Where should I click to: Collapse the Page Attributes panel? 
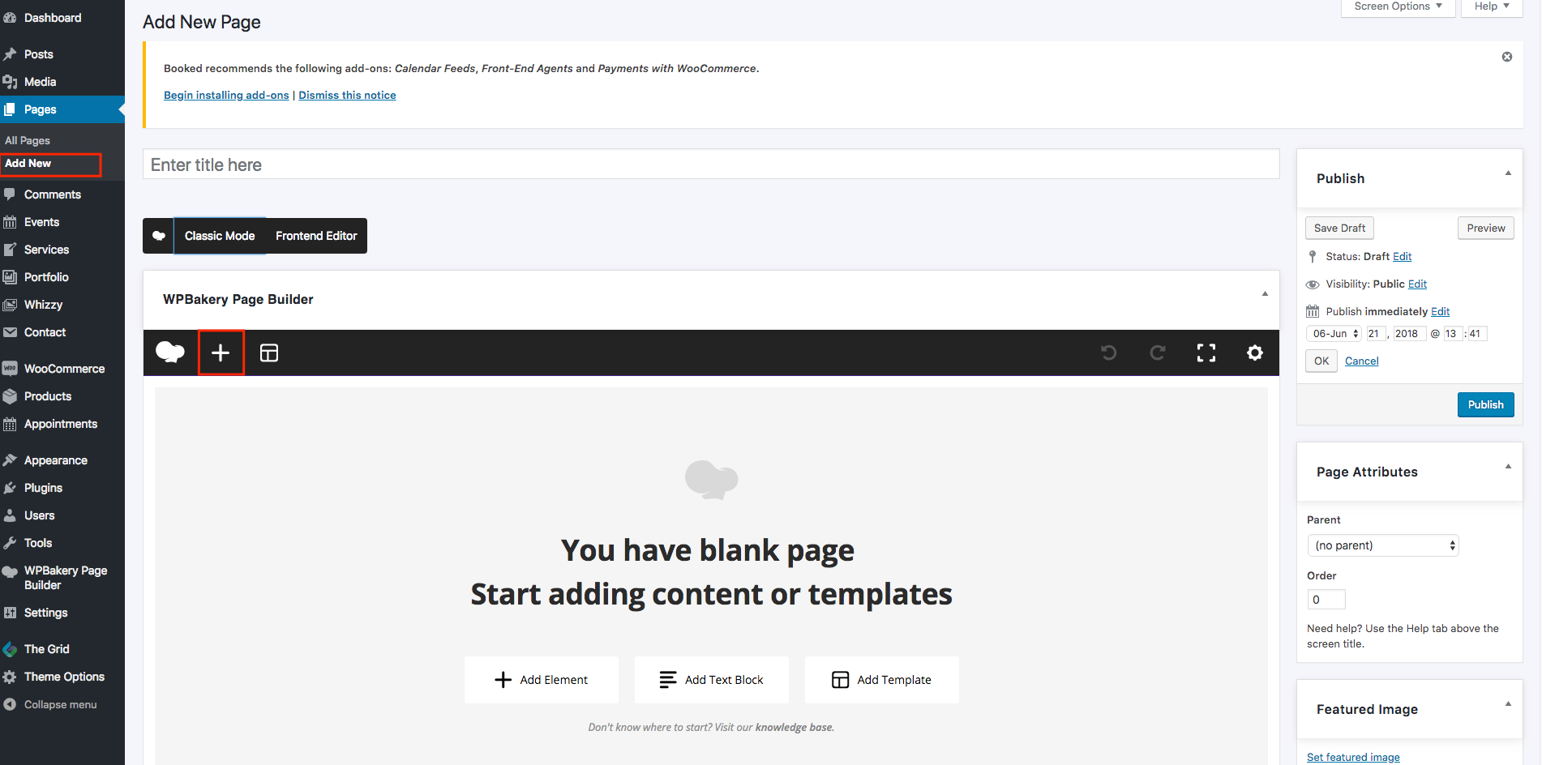pos(1508,467)
